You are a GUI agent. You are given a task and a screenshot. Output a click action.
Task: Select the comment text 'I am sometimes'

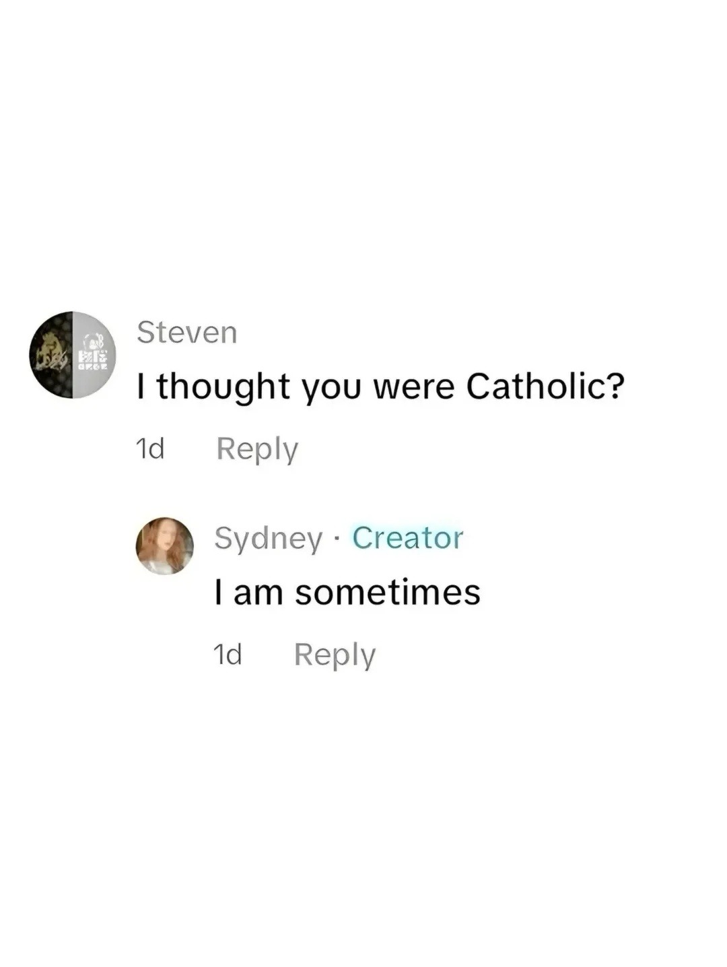point(347,591)
